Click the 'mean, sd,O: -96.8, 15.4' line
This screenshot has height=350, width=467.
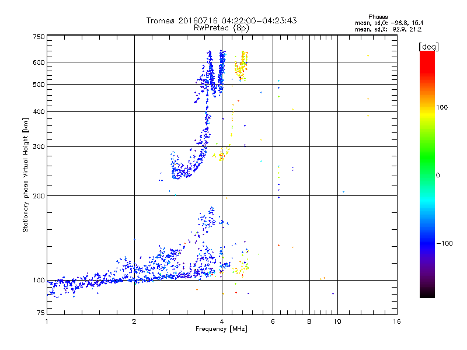389,23
